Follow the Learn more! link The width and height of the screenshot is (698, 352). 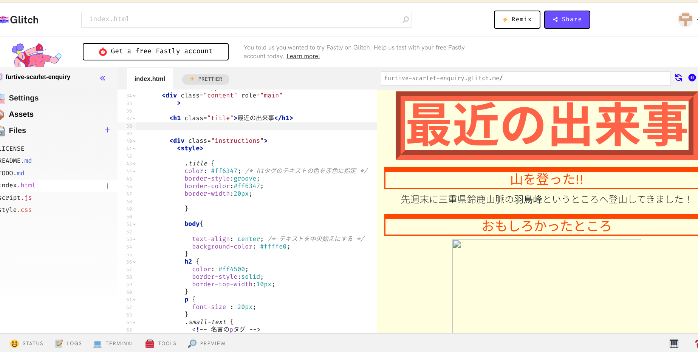303,56
